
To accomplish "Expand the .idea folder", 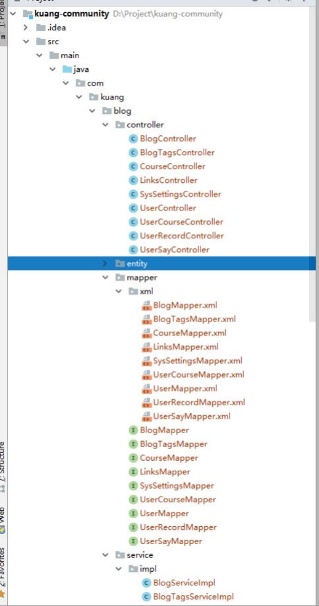I will [x=26, y=28].
